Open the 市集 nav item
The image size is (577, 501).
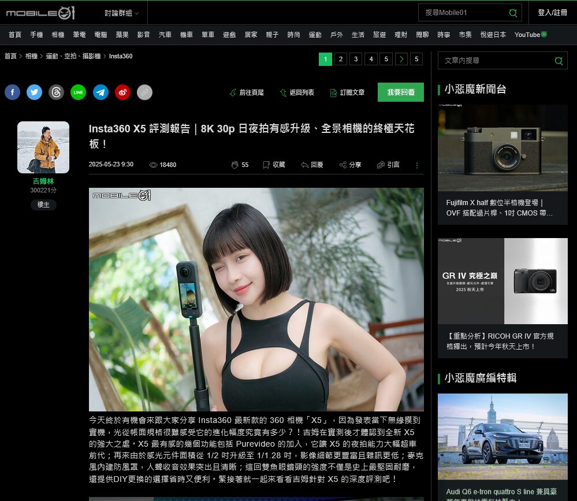coord(465,35)
